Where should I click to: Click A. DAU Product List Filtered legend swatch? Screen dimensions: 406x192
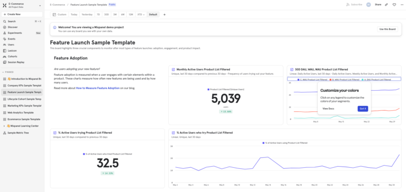[363, 80]
